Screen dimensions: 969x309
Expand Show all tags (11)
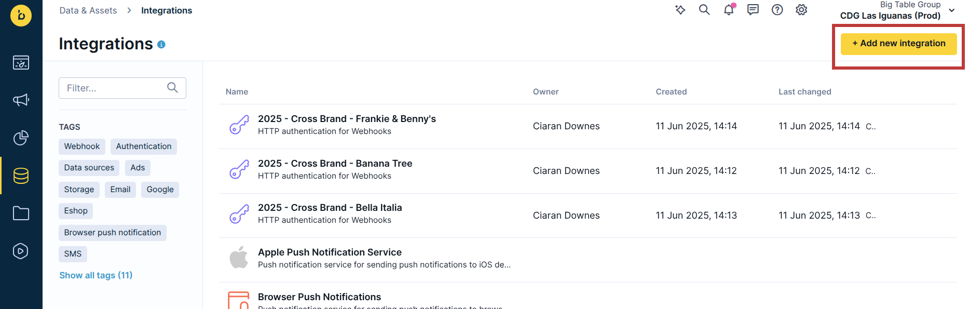[x=96, y=275]
